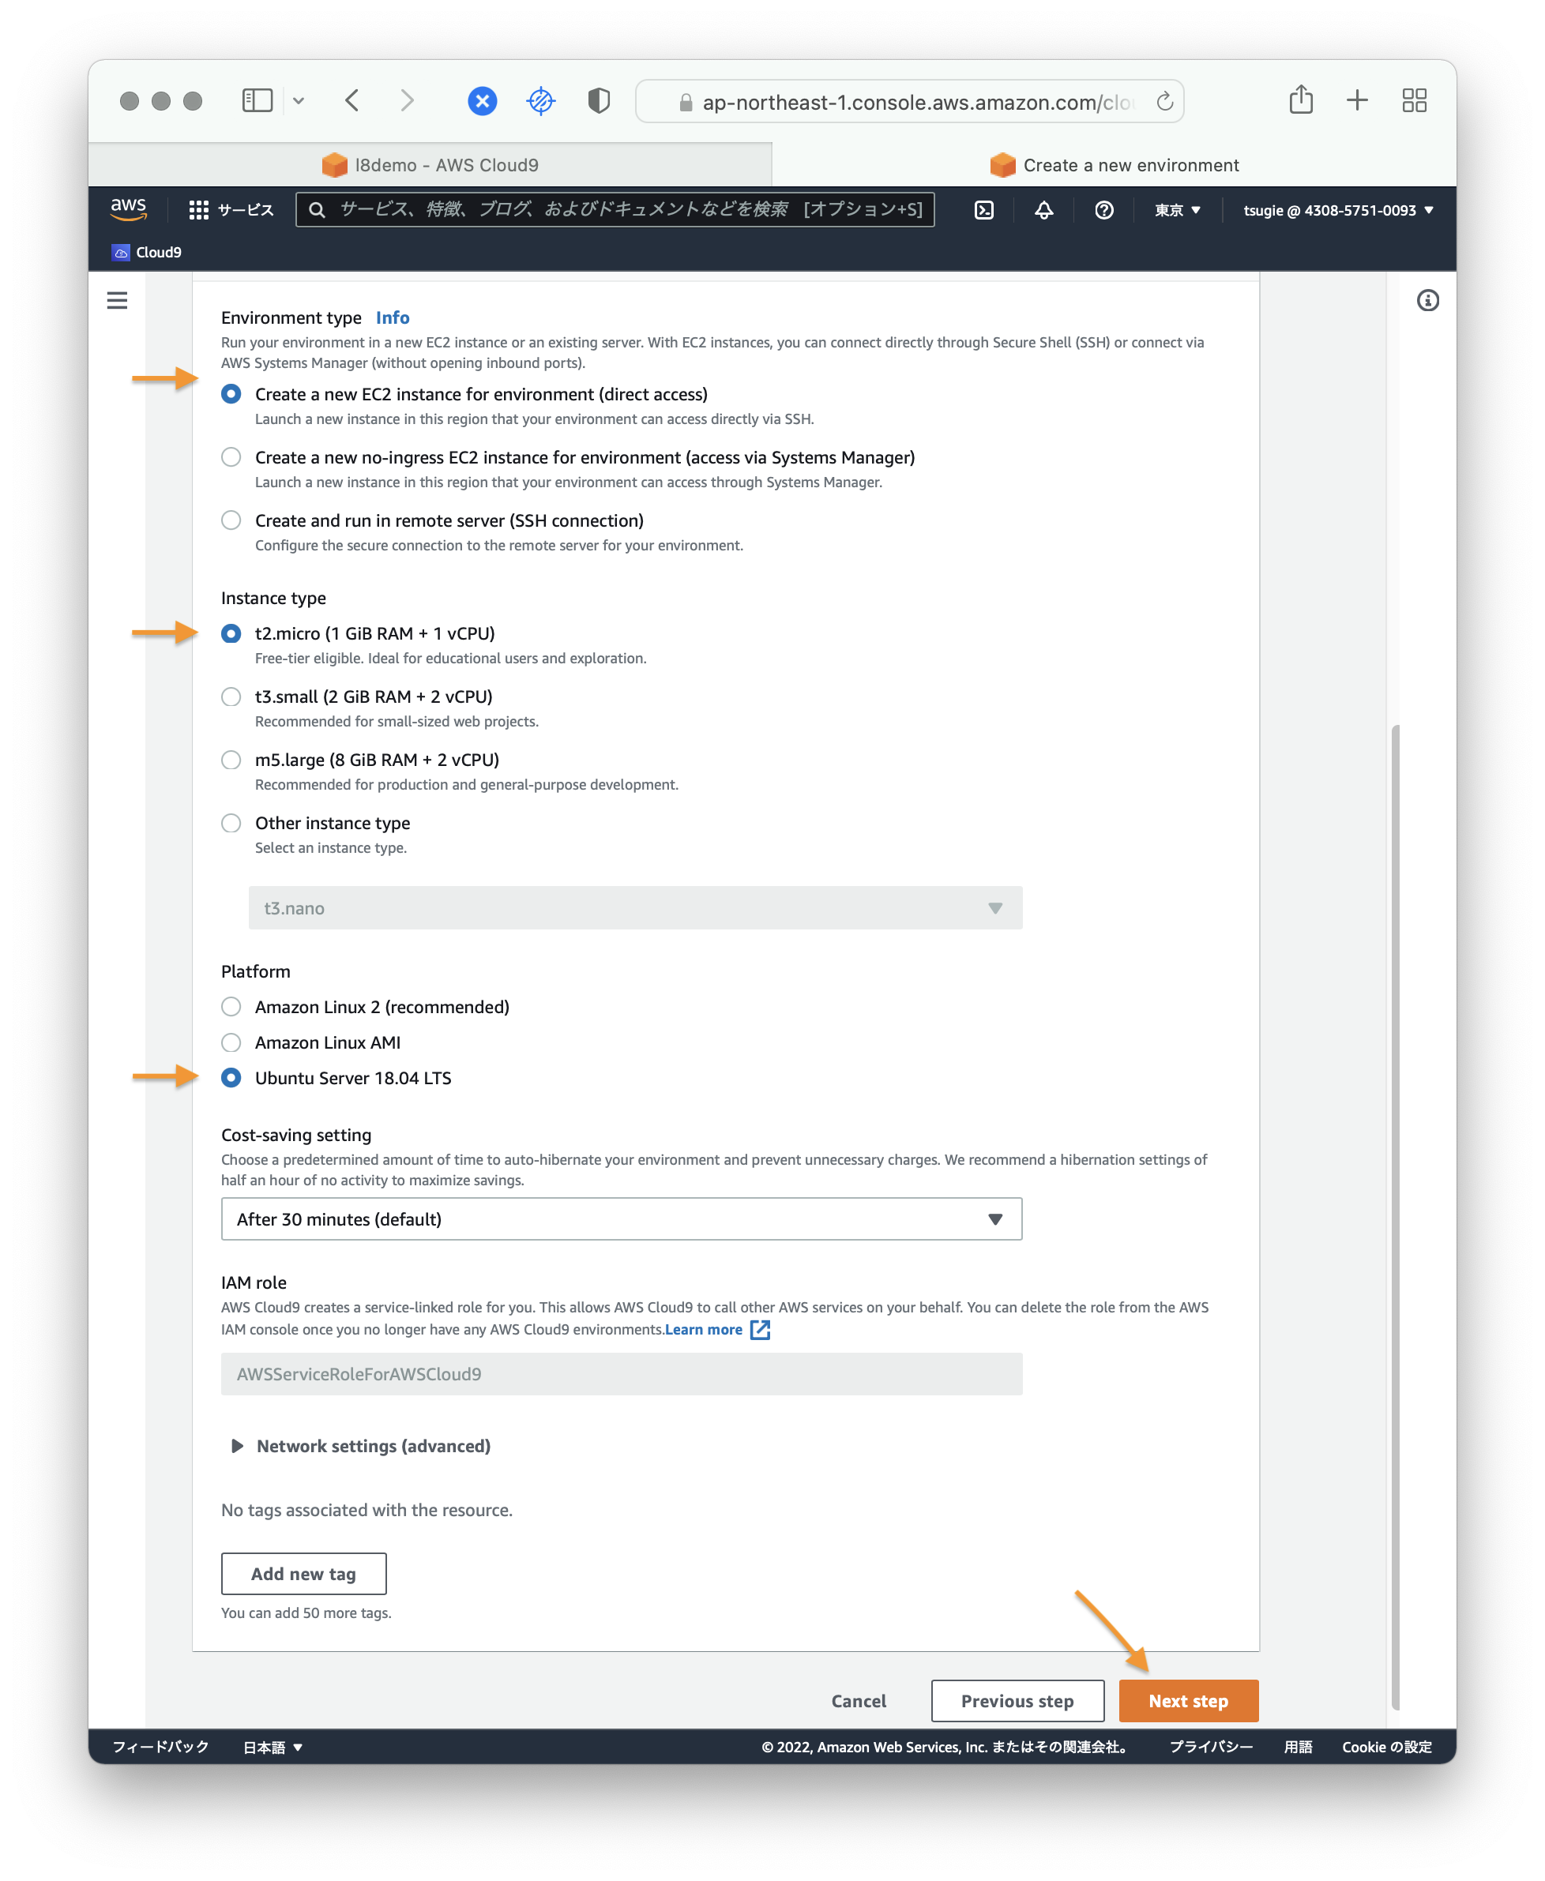Open the tsugie account menu
Viewport: 1545px width, 1881px height.
point(1337,210)
